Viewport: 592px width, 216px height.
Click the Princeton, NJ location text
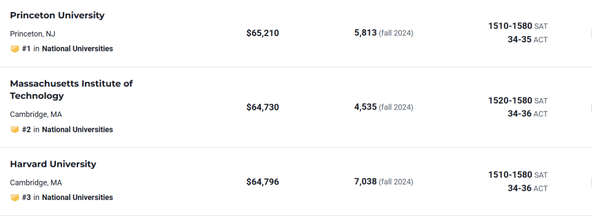tap(33, 34)
